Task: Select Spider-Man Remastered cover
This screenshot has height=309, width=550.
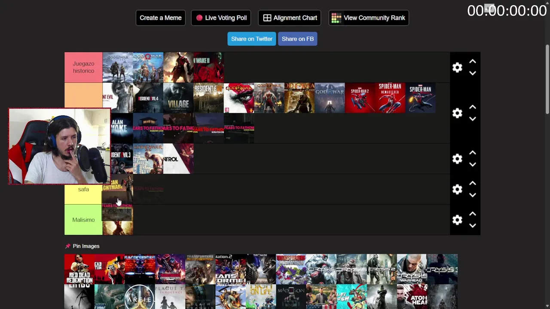Action: click(x=390, y=98)
